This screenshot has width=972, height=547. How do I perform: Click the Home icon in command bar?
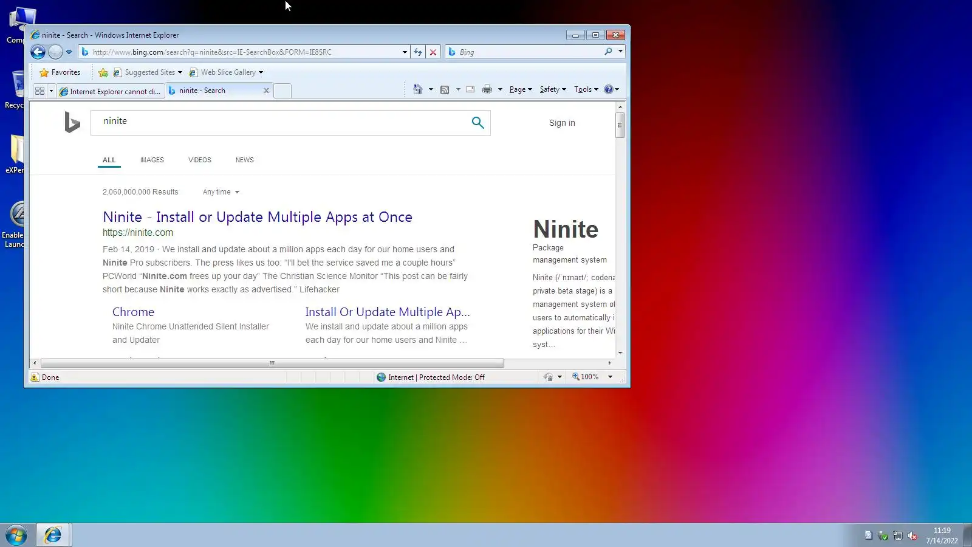(x=418, y=89)
